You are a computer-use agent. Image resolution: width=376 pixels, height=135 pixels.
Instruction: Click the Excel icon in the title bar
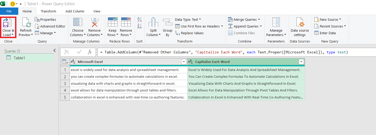click(3, 4)
